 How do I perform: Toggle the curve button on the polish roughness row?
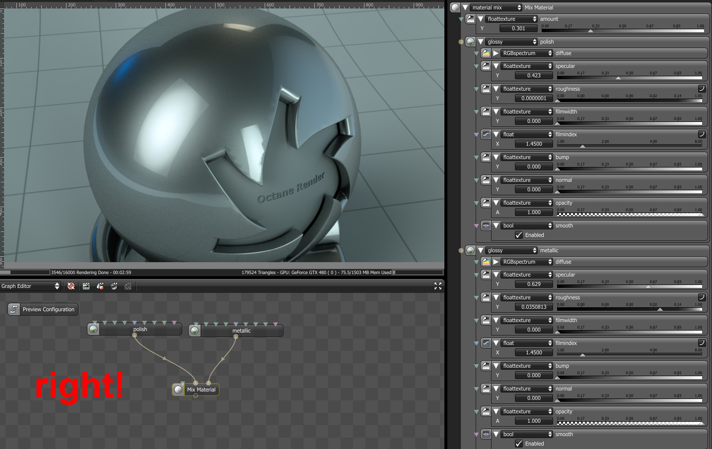[x=702, y=89]
